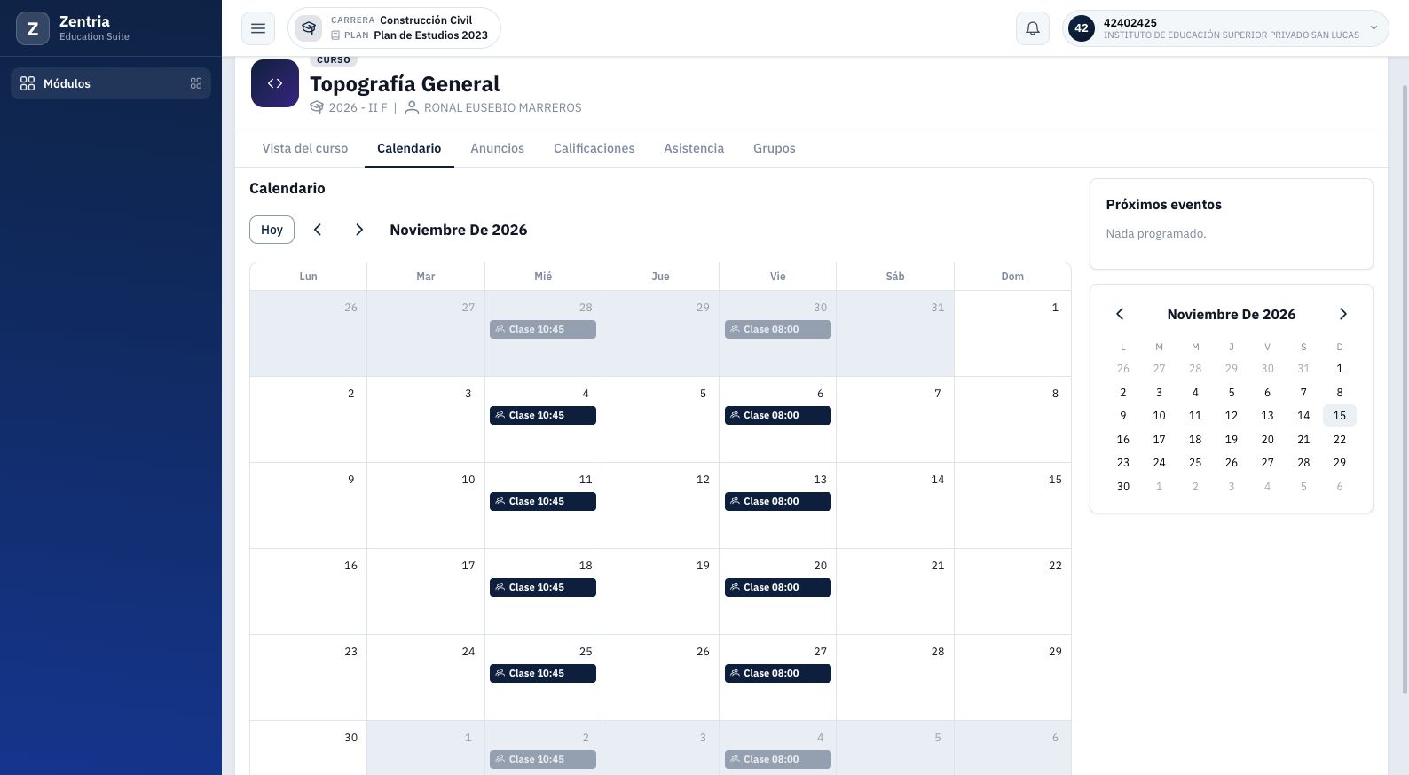Select day 15 in mini calendar
Screen dimensions: 1409x775
coord(1340,415)
